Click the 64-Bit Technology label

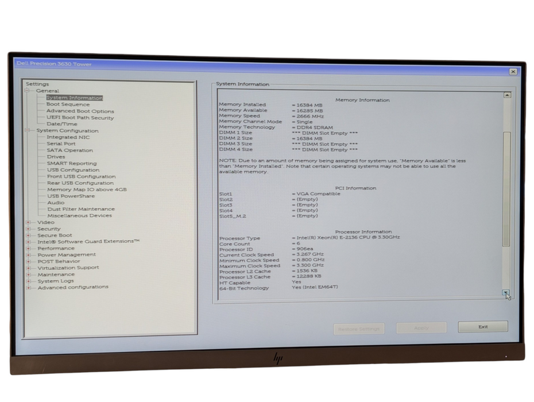click(x=244, y=288)
